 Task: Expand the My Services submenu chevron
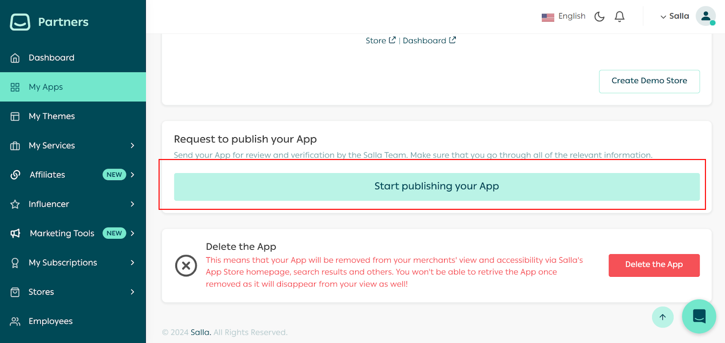[x=132, y=145]
